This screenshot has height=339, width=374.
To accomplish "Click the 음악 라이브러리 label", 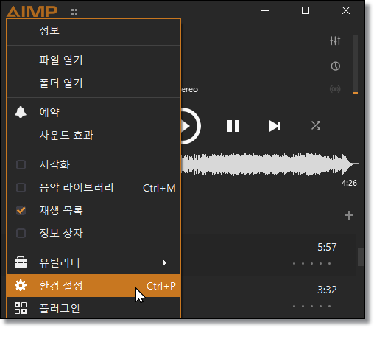I will point(77,188).
